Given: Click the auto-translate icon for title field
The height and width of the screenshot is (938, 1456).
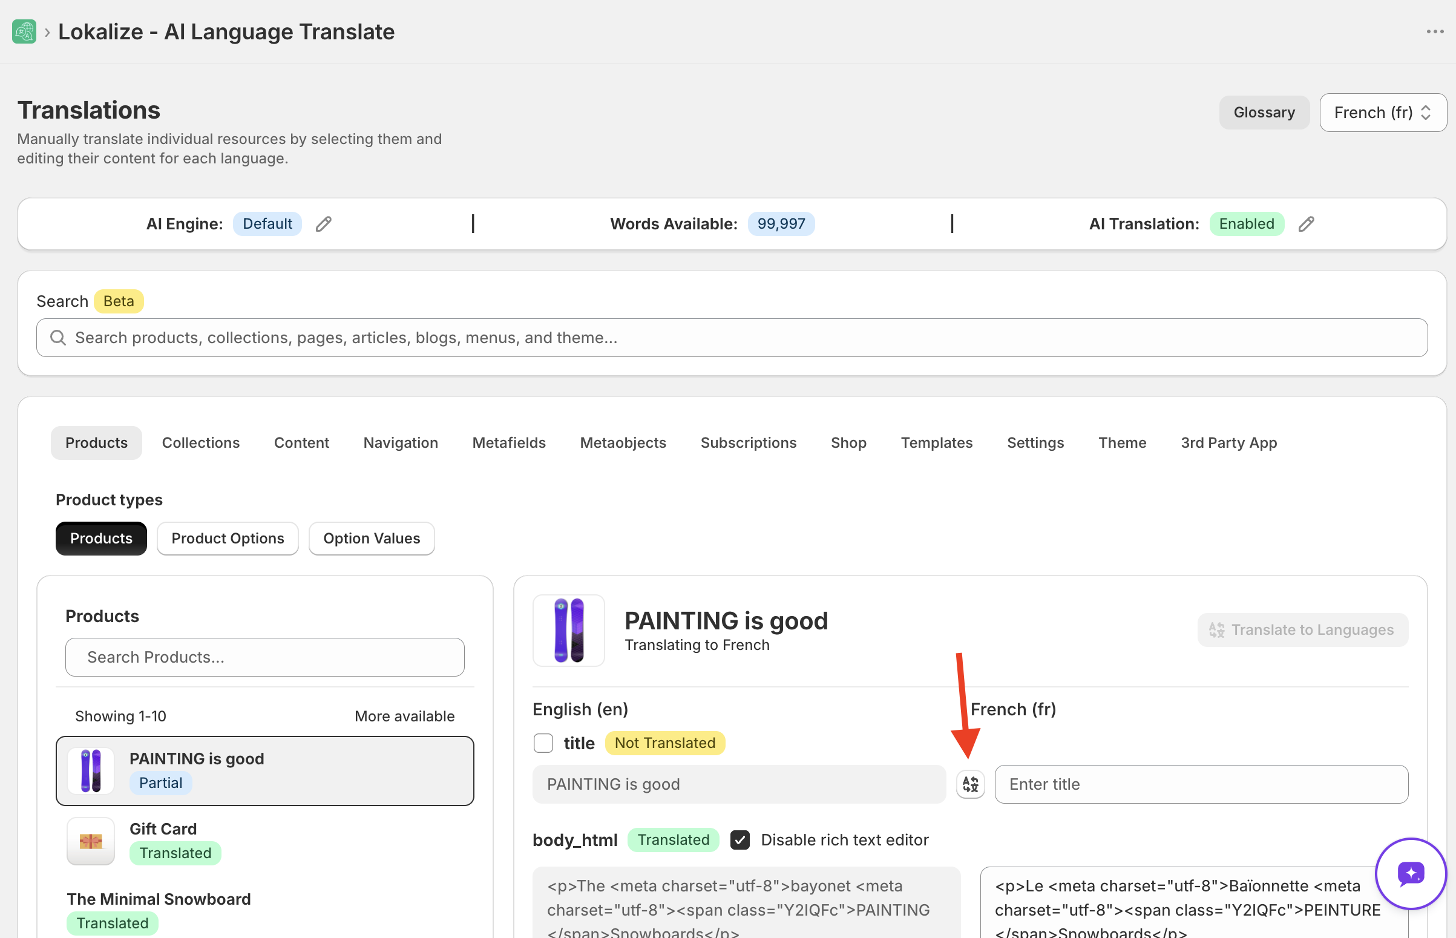Looking at the screenshot, I should (x=970, y=784).
